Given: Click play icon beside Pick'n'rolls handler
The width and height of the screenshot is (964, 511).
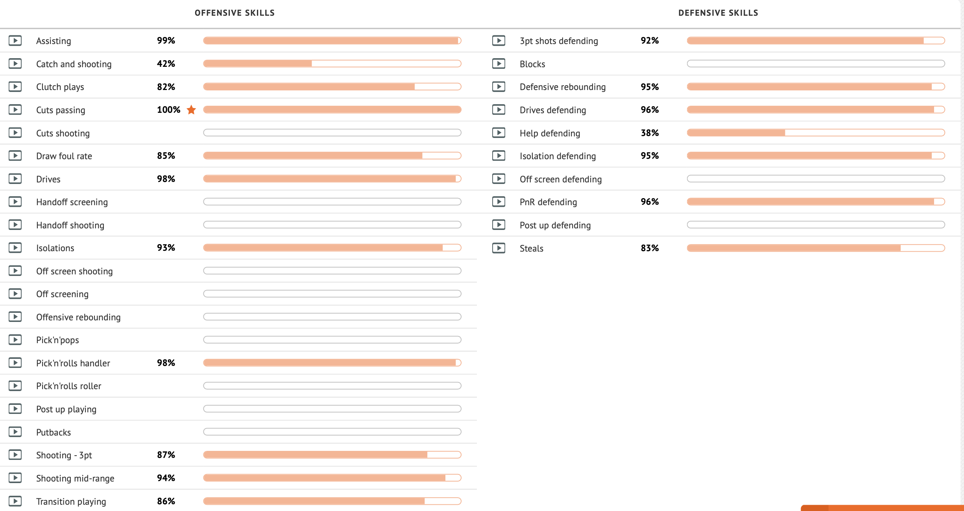Looking at the screenshot, I should pyautogui.click(x=15, y=363).
